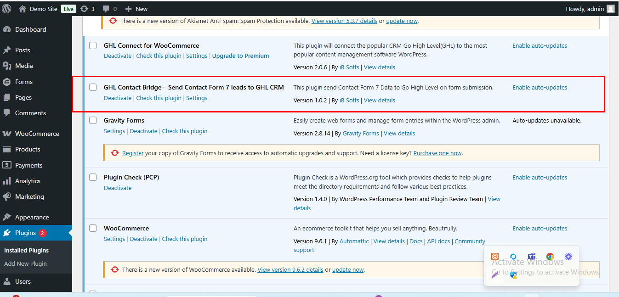619x297 pixels.
Task: Open Settings for GHL Contact Bridge
Action: pos(197,98)
